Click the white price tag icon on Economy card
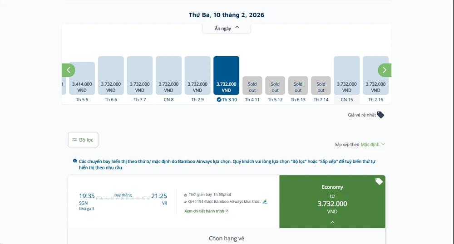Image resolution: width=454 pixels, height=244 pixels. [x=379, y=181]
